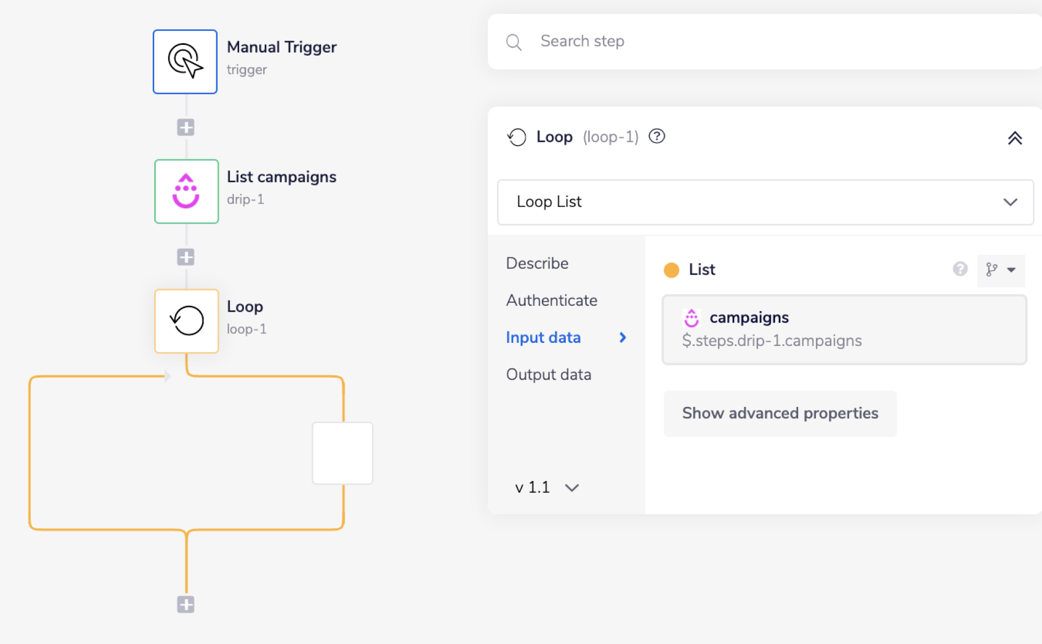Viewport: 1042px width, 644px height.
Task: Click the orange List status dot
Action: click(x=671, y=270)
